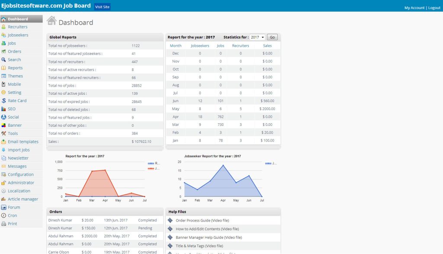Open Email templates via its envelope icon
The image size is (443, 254).
5,141
